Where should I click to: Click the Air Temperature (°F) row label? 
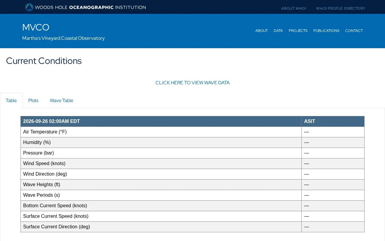45,132
